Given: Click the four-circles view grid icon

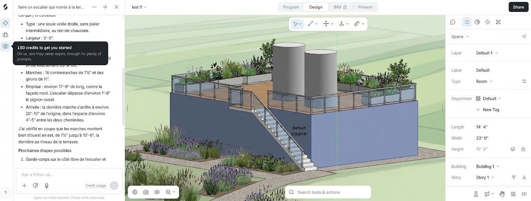Looking at the screenshot, I should click(513, 194).
